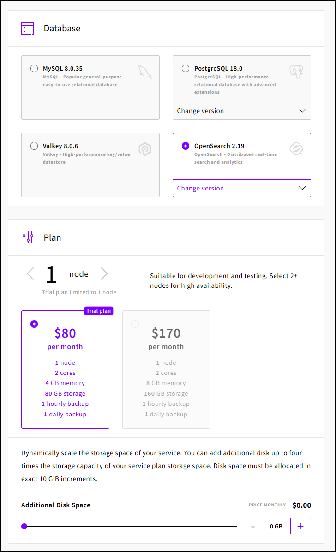Click right arrow to increase node count
The image size is (336, 552).
[x=104, y=274]
